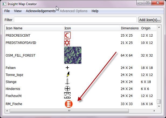Select the PREDSTAROFDAVID row name
This screenshot has width=166, height=118.
[x=21, y=43]
